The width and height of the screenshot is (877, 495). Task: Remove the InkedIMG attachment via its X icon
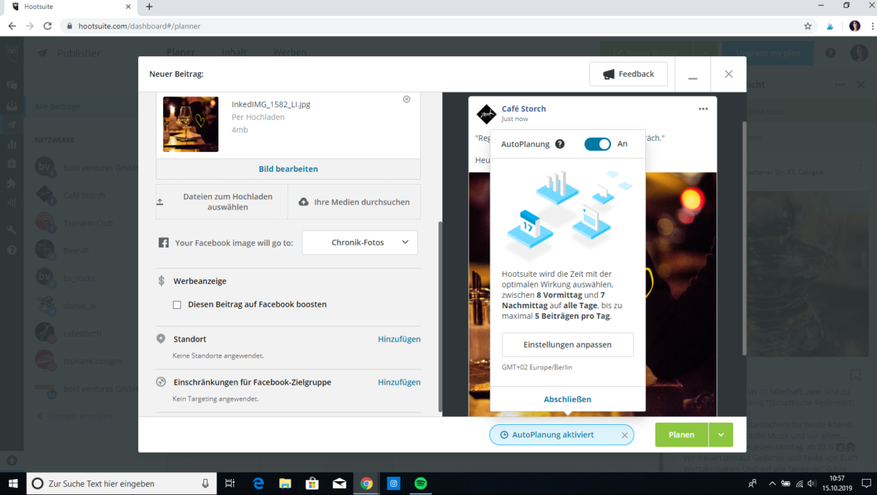click(406, 99)
